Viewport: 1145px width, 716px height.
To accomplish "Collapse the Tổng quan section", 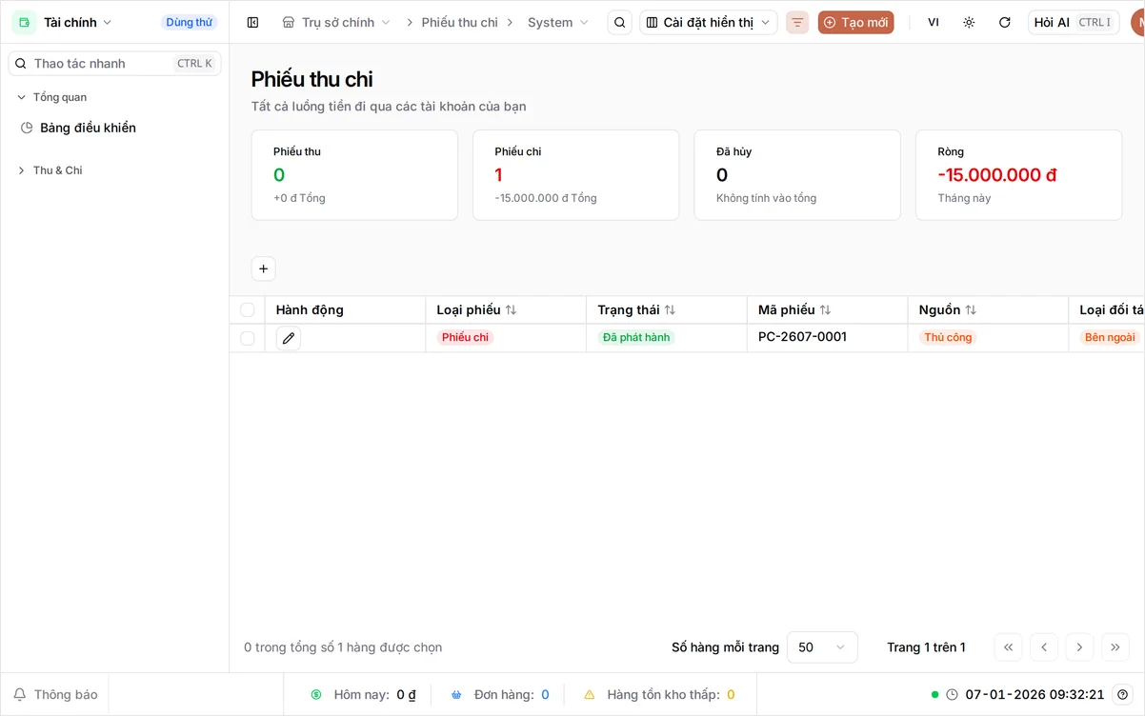I will pos(59,97).
